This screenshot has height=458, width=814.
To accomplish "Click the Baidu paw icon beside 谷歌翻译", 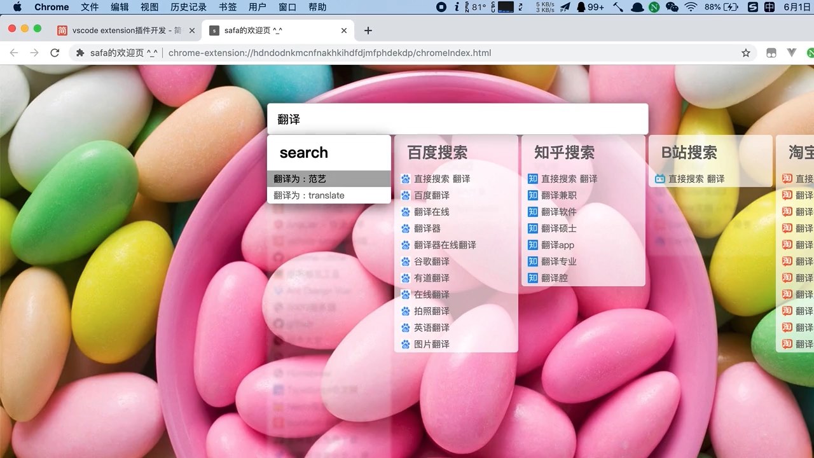I will pyautogui.click(x=405, y=261).
